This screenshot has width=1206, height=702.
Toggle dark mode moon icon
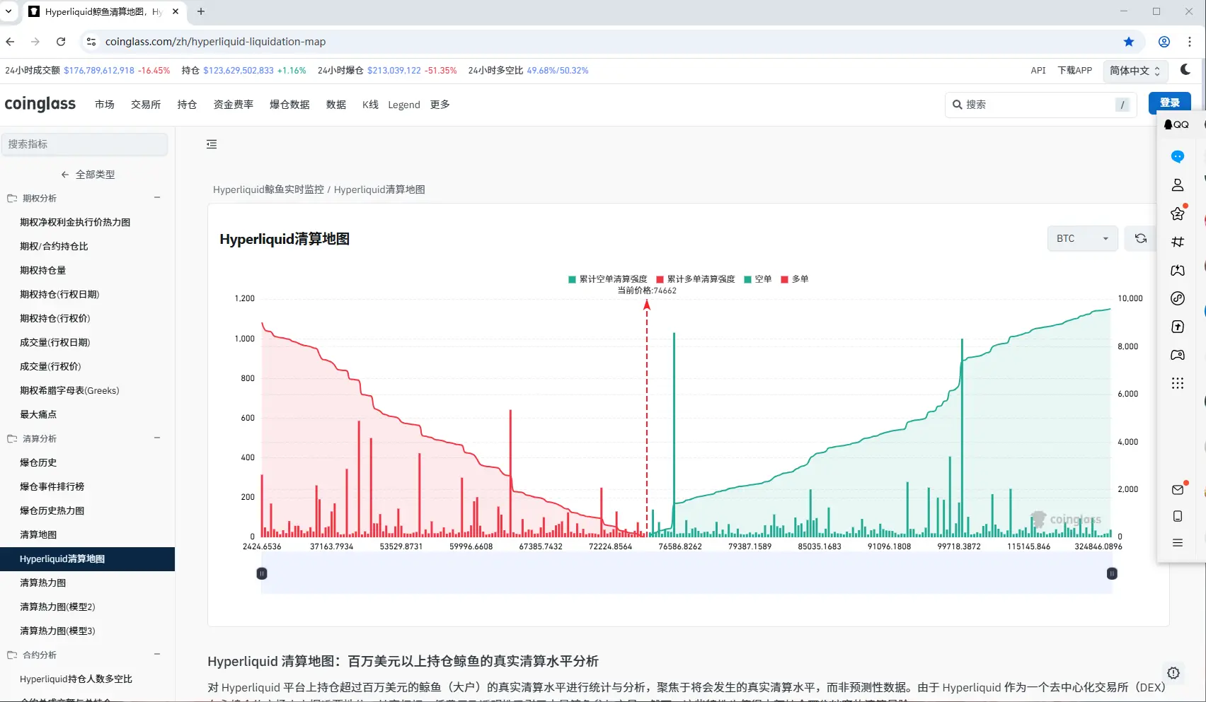(1185, 69)
